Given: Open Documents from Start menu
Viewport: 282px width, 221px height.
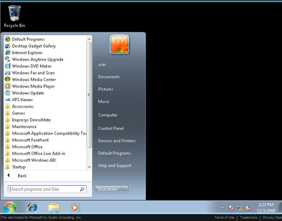Looking at the screenshot, I should 109,77.
